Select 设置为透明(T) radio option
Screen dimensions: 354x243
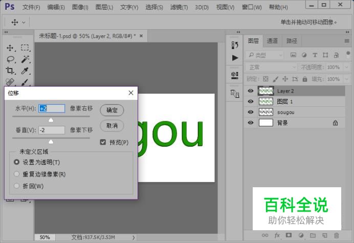[x=16, y=162]
